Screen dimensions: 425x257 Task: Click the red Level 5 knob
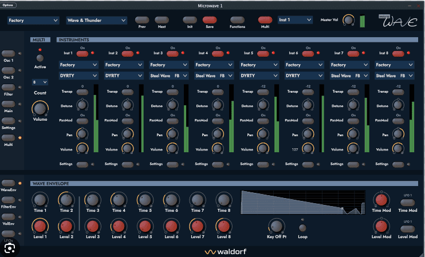[145, 226]
